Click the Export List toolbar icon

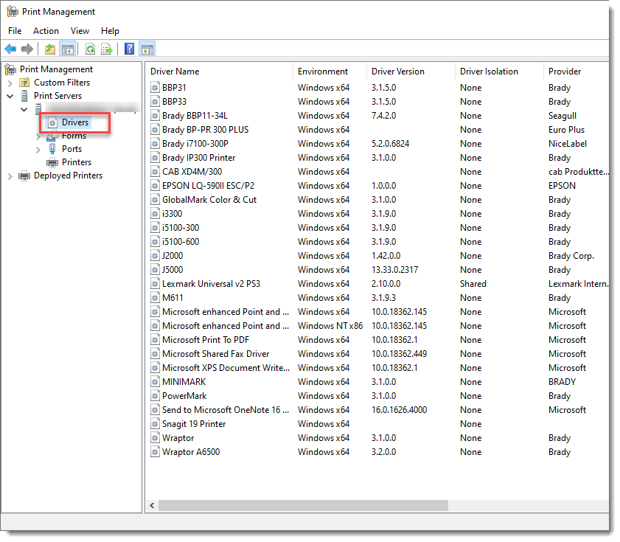[107, 49]
